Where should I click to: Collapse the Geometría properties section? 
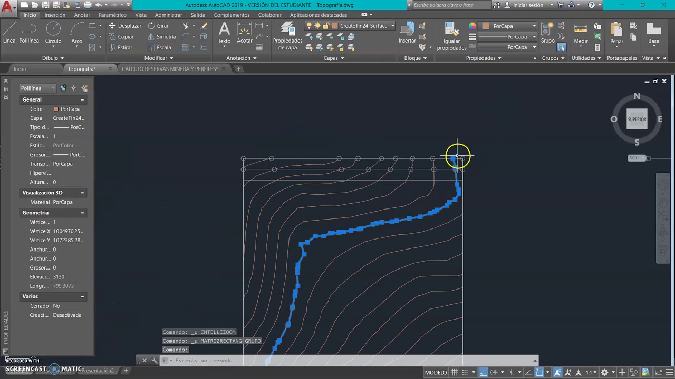(x=82, y=213)
